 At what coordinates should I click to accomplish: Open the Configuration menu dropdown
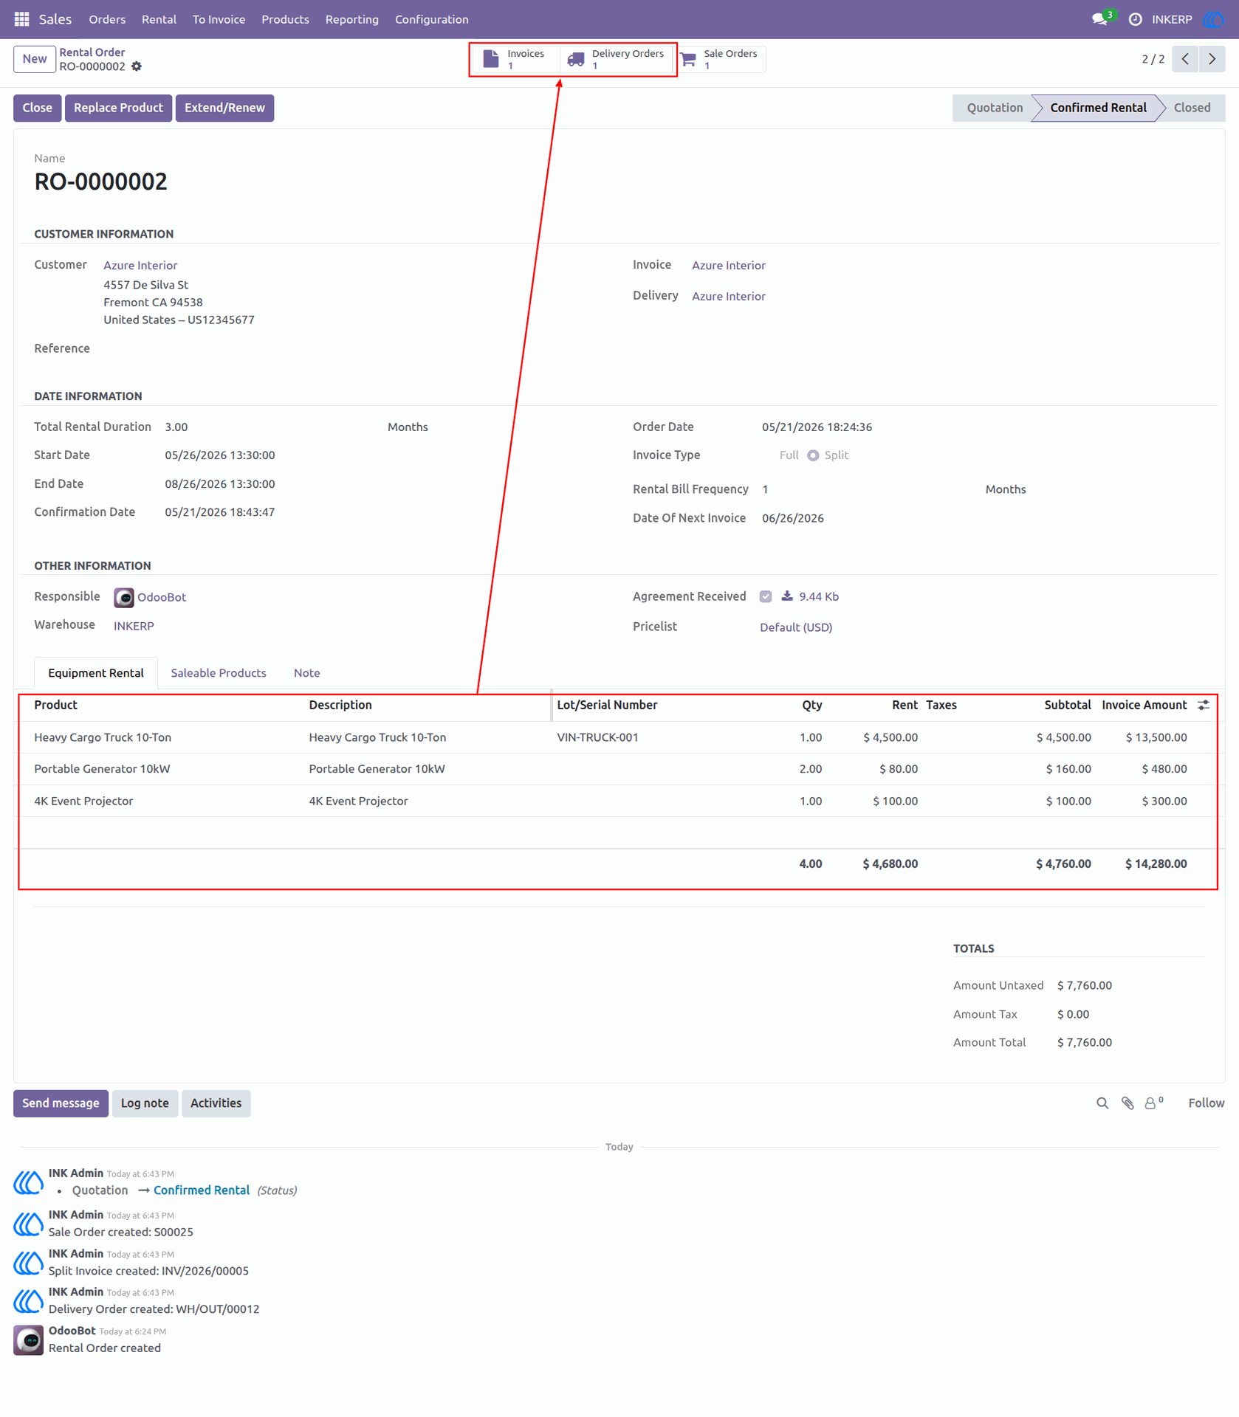pyautogui.click(x=431, y=19)
